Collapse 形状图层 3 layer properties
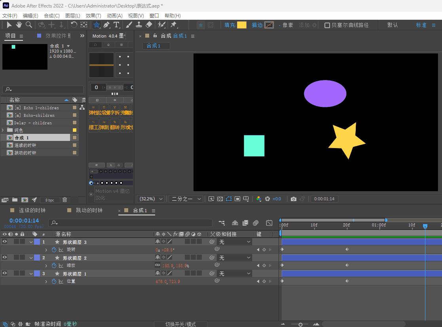The height and width of the screenshot is (327, 442). pos(31,242)
